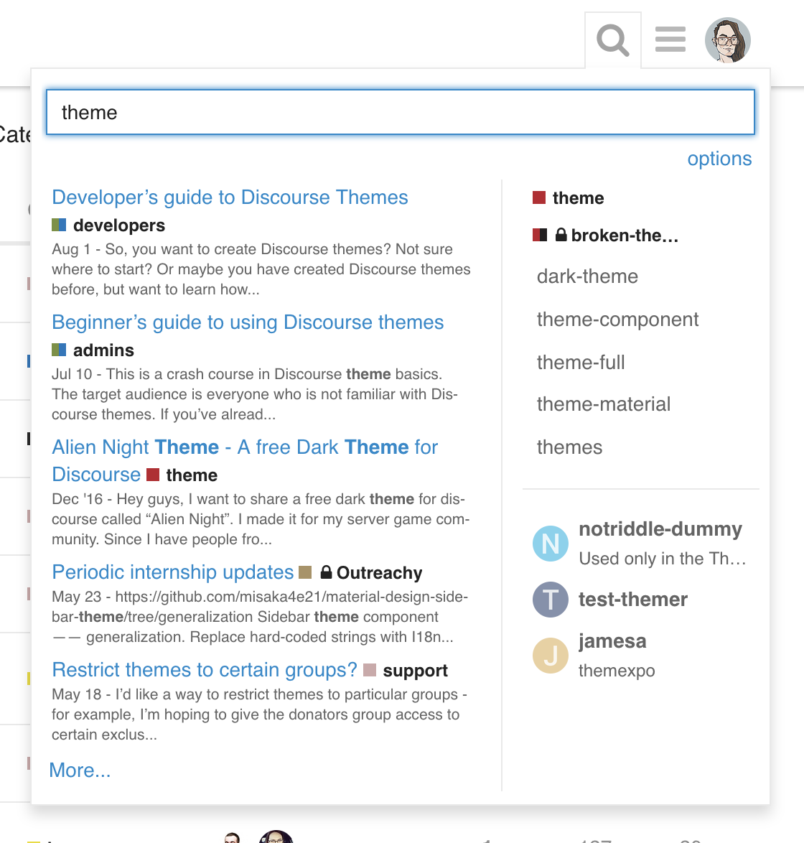Click notriddle-dummy's avatar
The height and width of the screenshot is (843, 804).
[550, 544]
